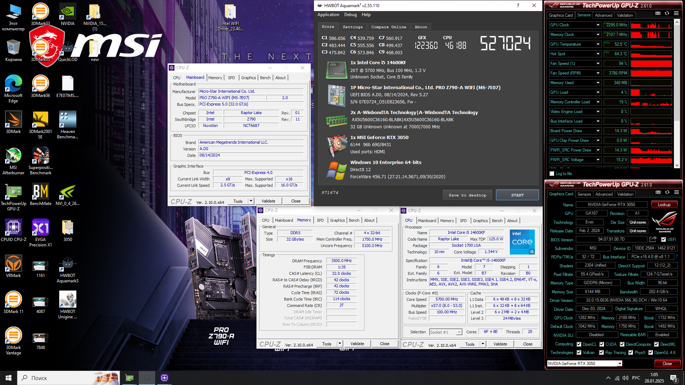This screenshot has width=685, height=385.
Task: Click the Bus Interface question mark in GPU-Z
Action: pyautogui.click(x=676, y=257)
